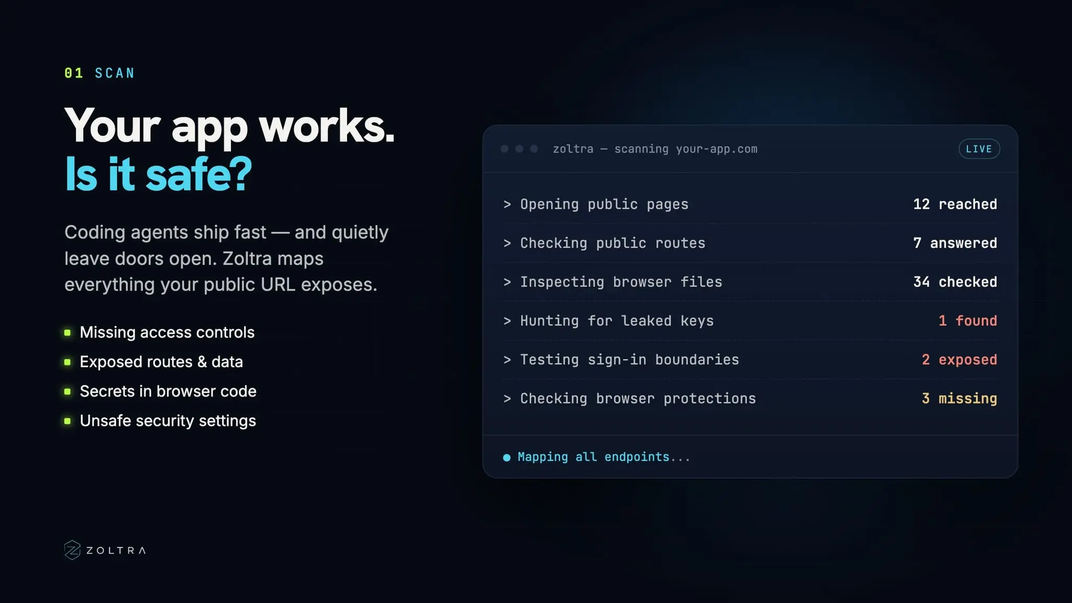Click the ZOLTRA wordmark text

[116, 551]
